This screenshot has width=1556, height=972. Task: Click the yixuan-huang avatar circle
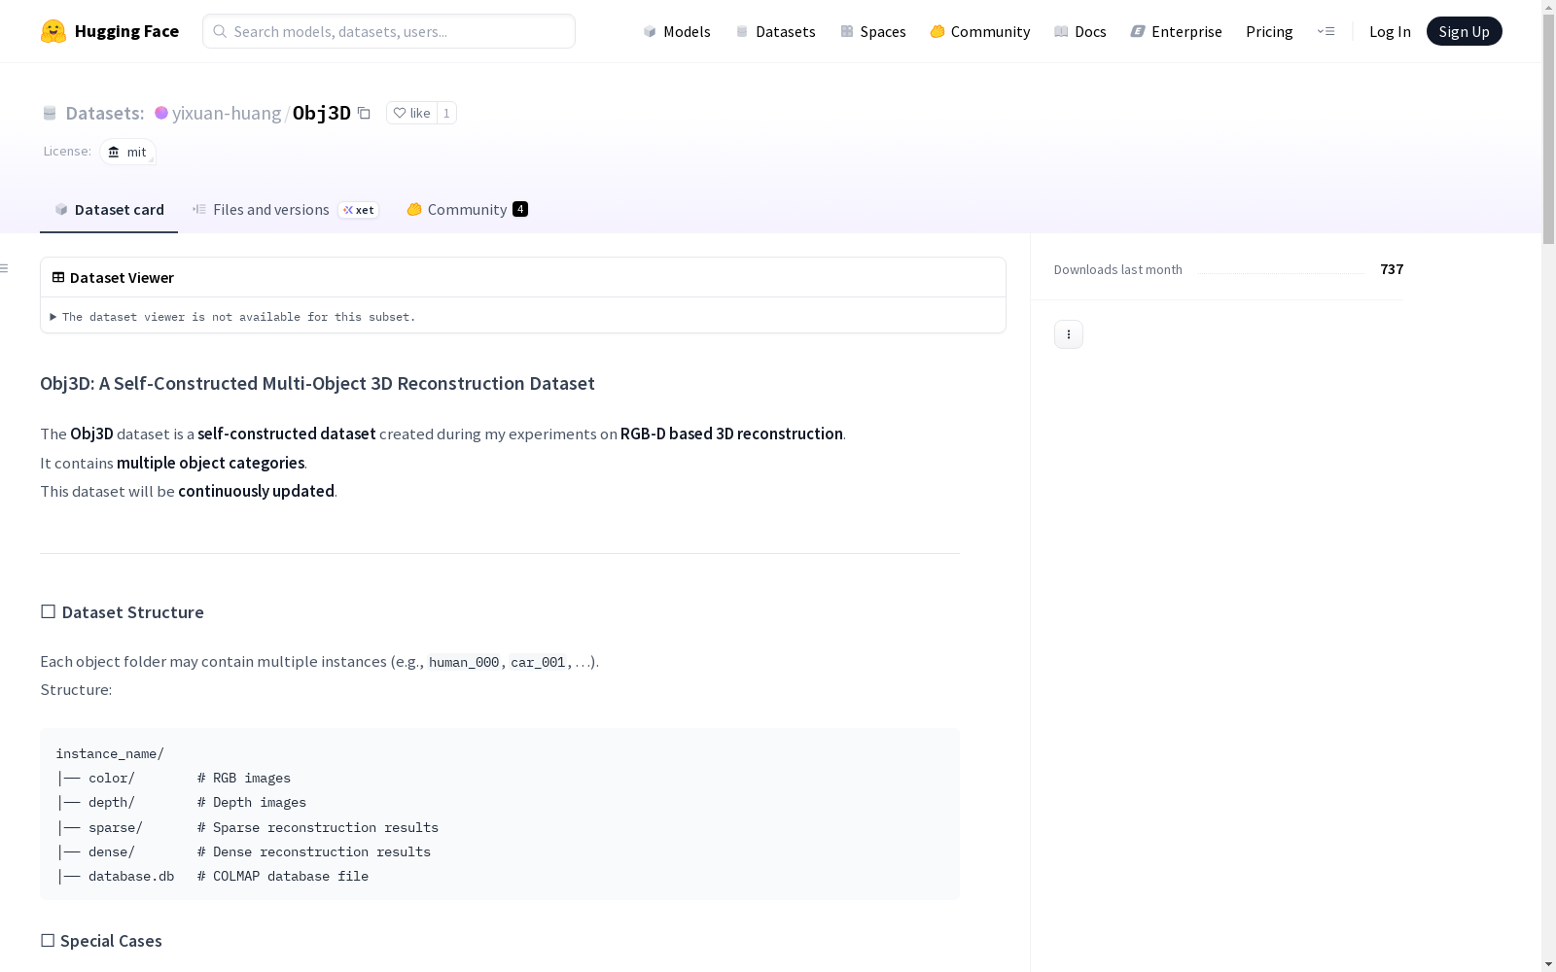[161, 113]
